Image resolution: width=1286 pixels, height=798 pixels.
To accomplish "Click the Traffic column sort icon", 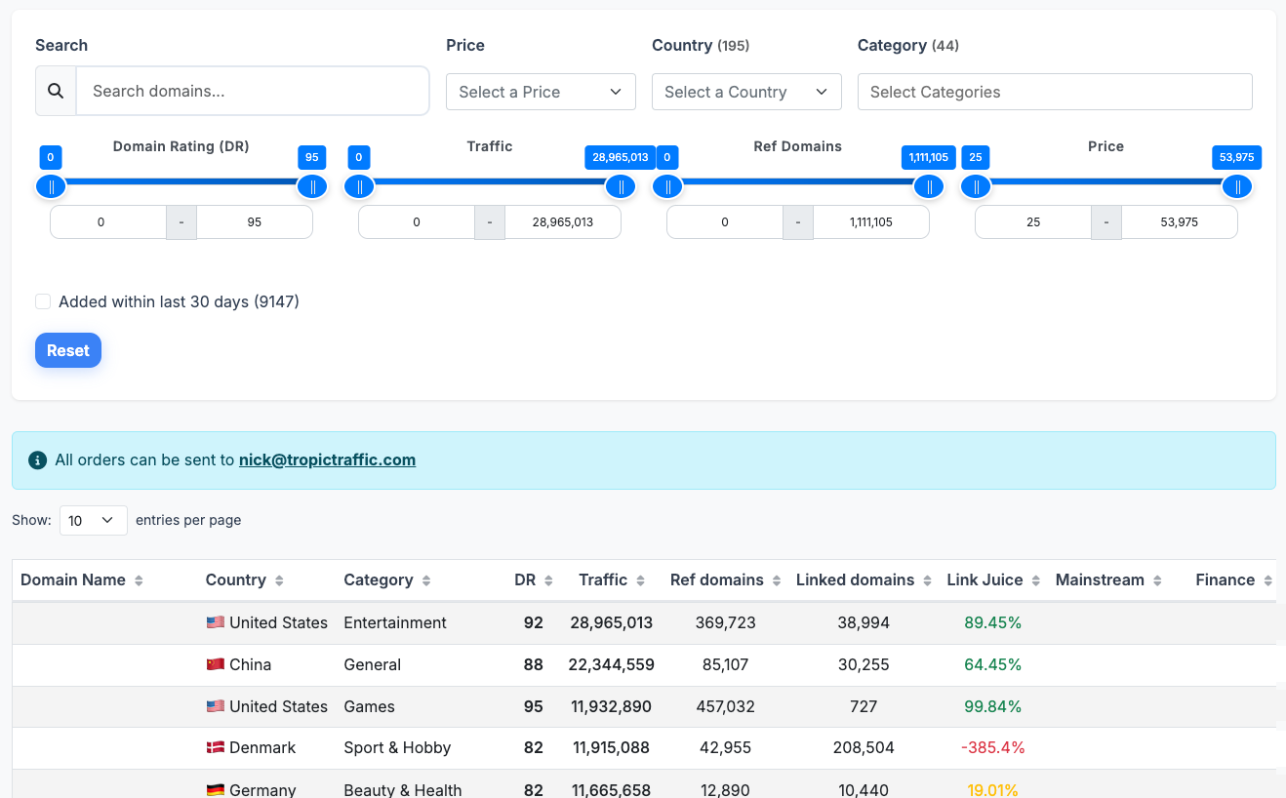I will [x=640, y=580].
